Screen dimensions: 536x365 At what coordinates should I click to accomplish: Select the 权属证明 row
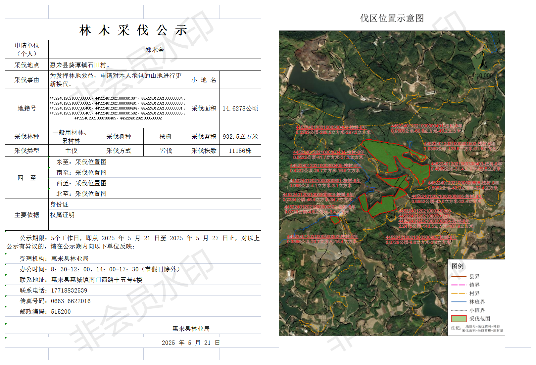tap(155, 215)
